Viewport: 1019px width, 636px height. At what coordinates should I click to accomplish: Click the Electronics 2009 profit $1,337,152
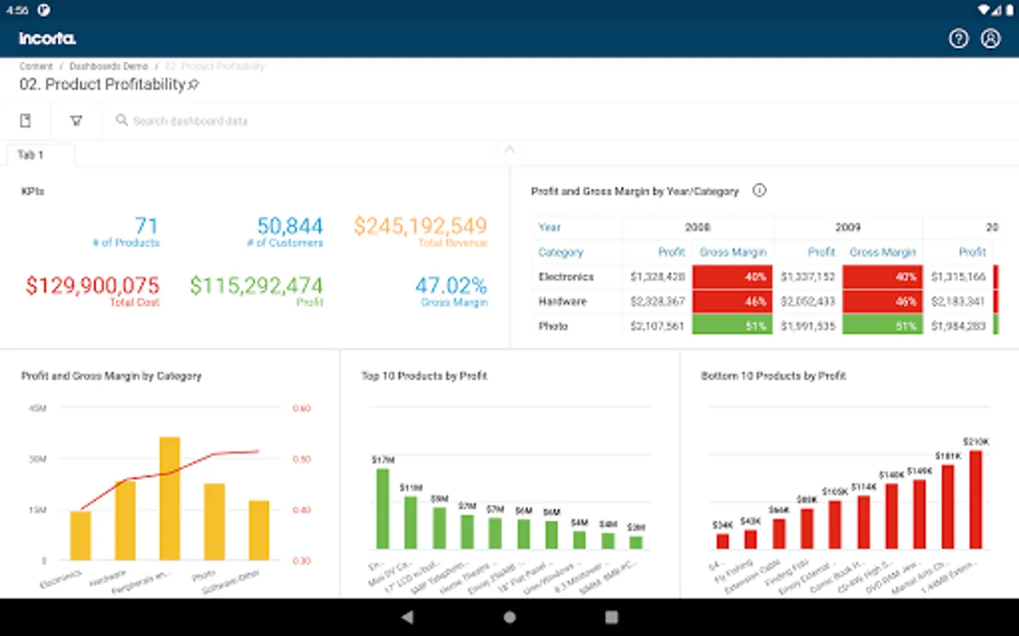point(807,276)
